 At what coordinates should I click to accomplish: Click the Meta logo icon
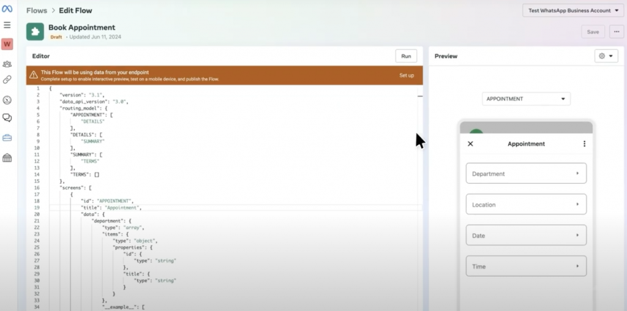[x=7, y=9]
